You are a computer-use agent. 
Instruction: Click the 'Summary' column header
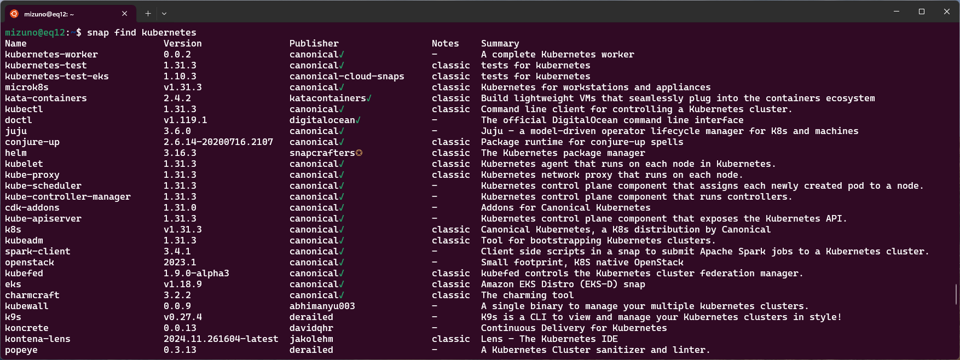(x=500, y=44)
